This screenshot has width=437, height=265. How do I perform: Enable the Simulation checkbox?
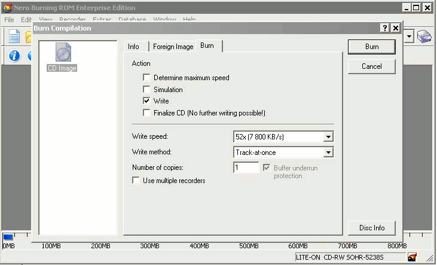tap(146, 89)
